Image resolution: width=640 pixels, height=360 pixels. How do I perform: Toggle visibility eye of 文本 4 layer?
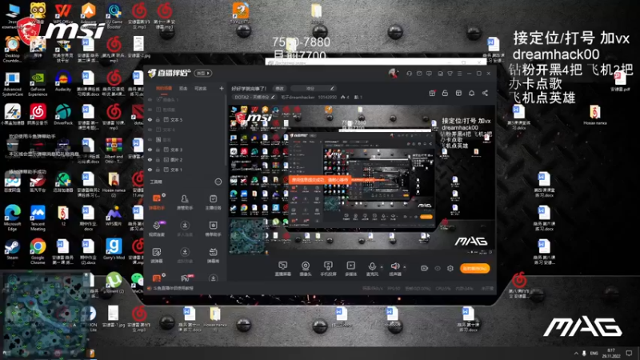click(150, 130)
